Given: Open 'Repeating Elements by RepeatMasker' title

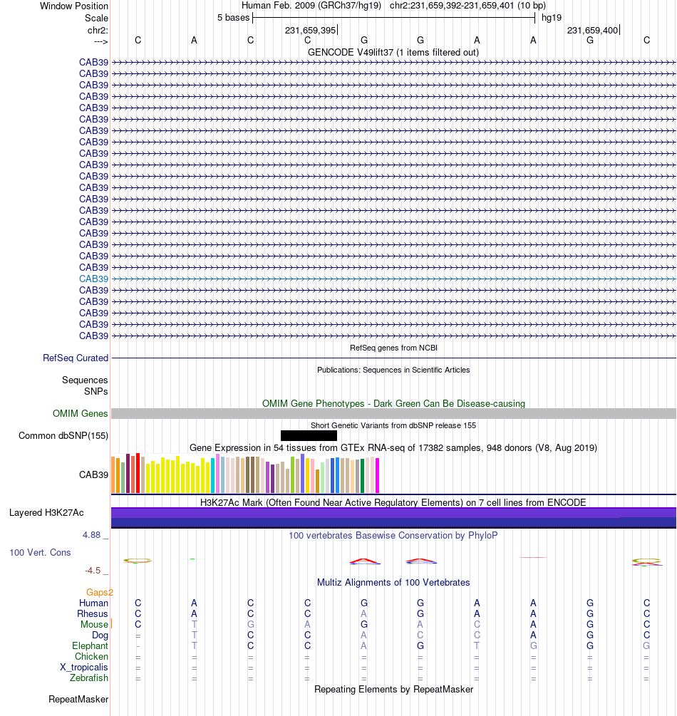Looking at the screenshot, I should click(x=393, y=690).
